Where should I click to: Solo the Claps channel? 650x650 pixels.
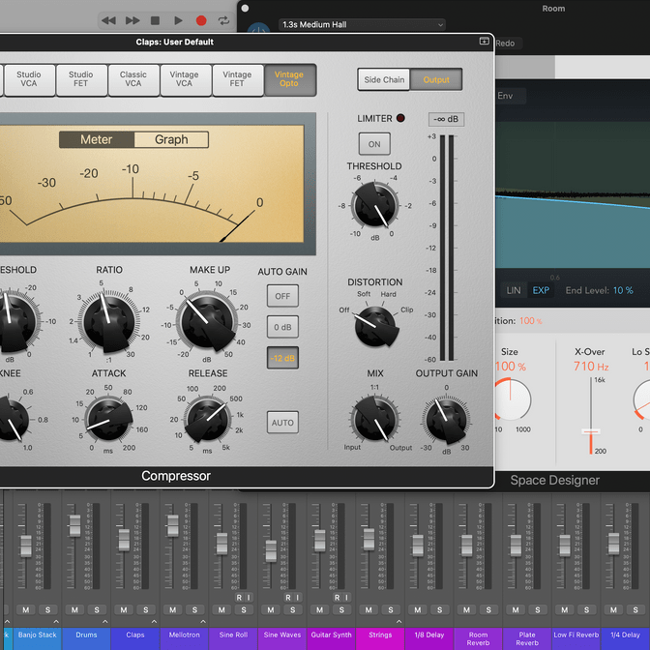click(145, 609)
